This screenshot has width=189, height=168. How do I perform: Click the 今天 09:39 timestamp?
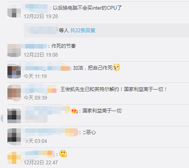tap(35, 98)
